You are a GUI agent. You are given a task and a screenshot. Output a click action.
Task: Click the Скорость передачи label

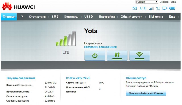[x=18, y=101]
